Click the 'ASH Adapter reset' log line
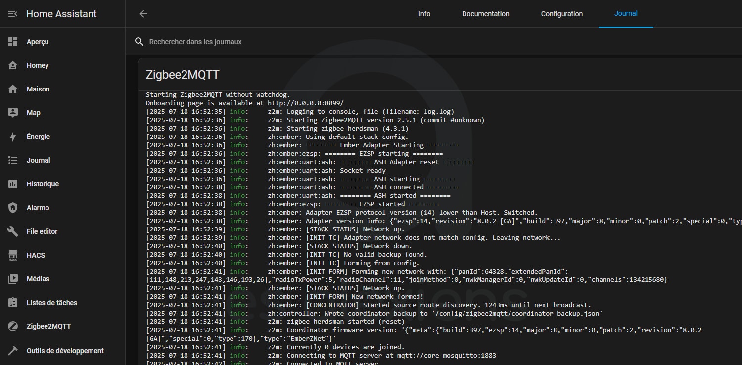This screenshot has width=742, height=365. (310, 162)
